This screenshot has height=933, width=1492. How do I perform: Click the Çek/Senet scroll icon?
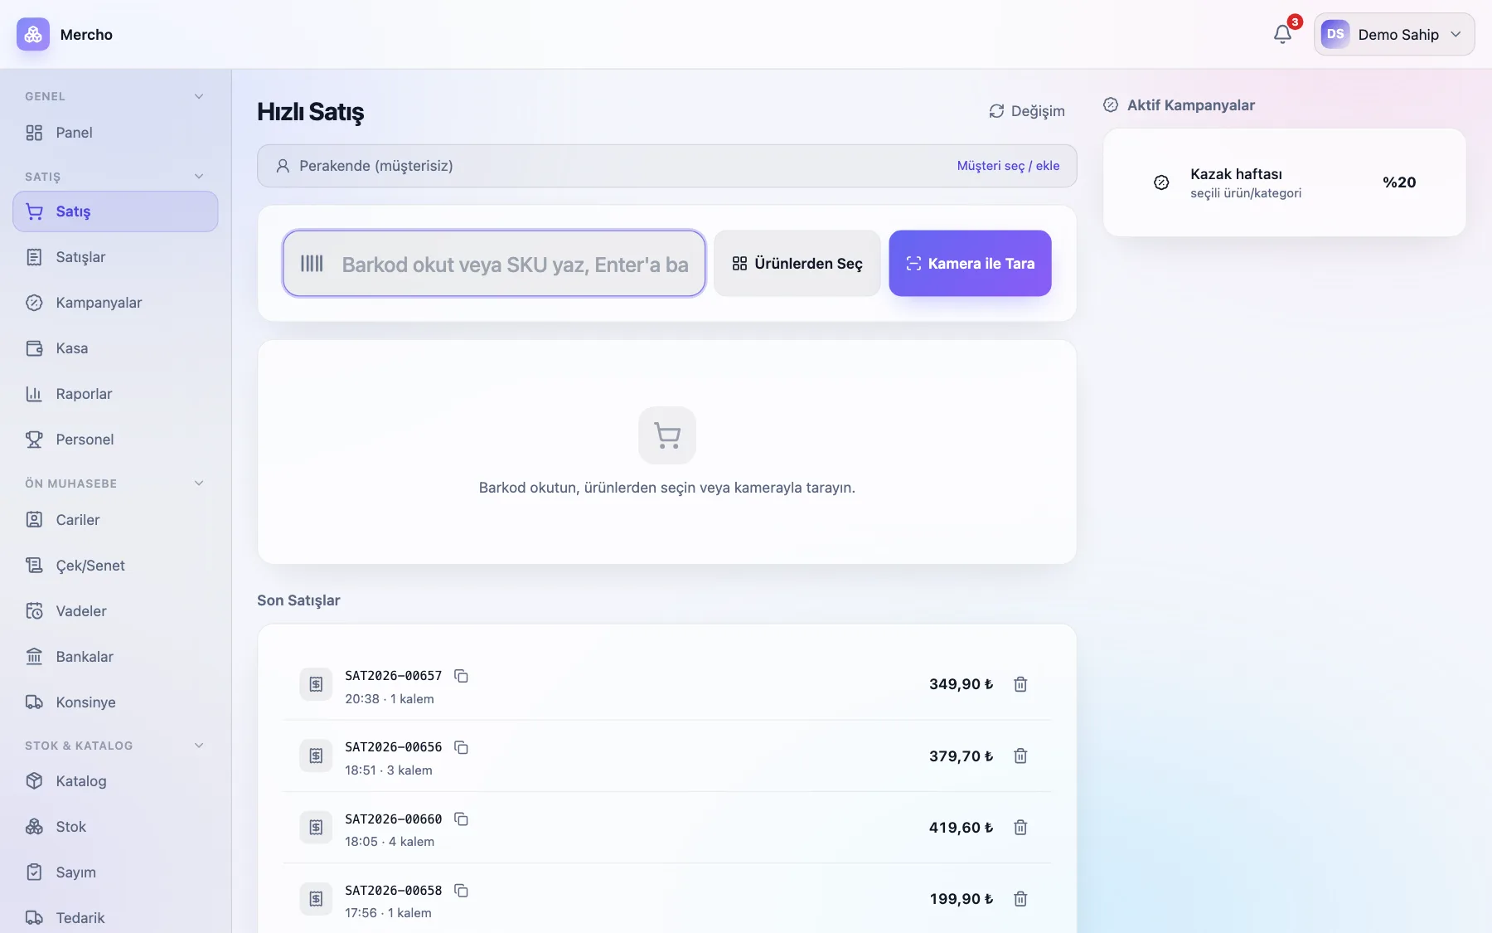34,566
